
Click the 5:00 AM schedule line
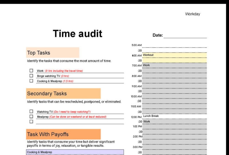(x=175, y=45)
